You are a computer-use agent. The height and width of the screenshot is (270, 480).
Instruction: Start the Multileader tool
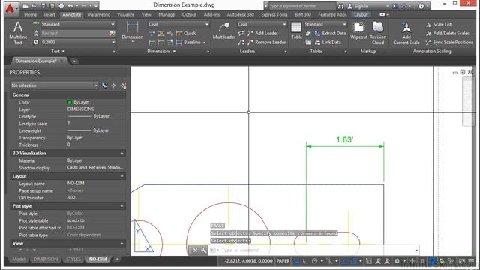[x=224, y=31]
